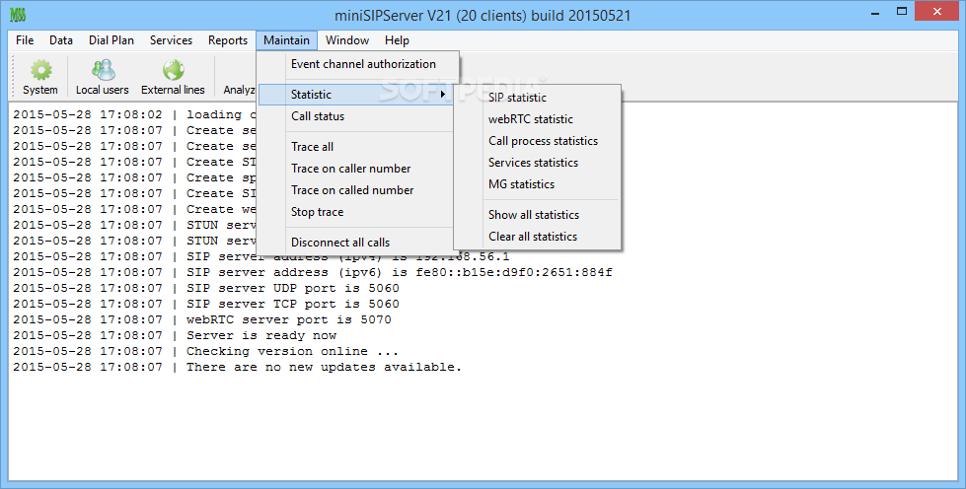Close the open Maintain menu
Screen dimensions: 966x489
click(286, 40)
